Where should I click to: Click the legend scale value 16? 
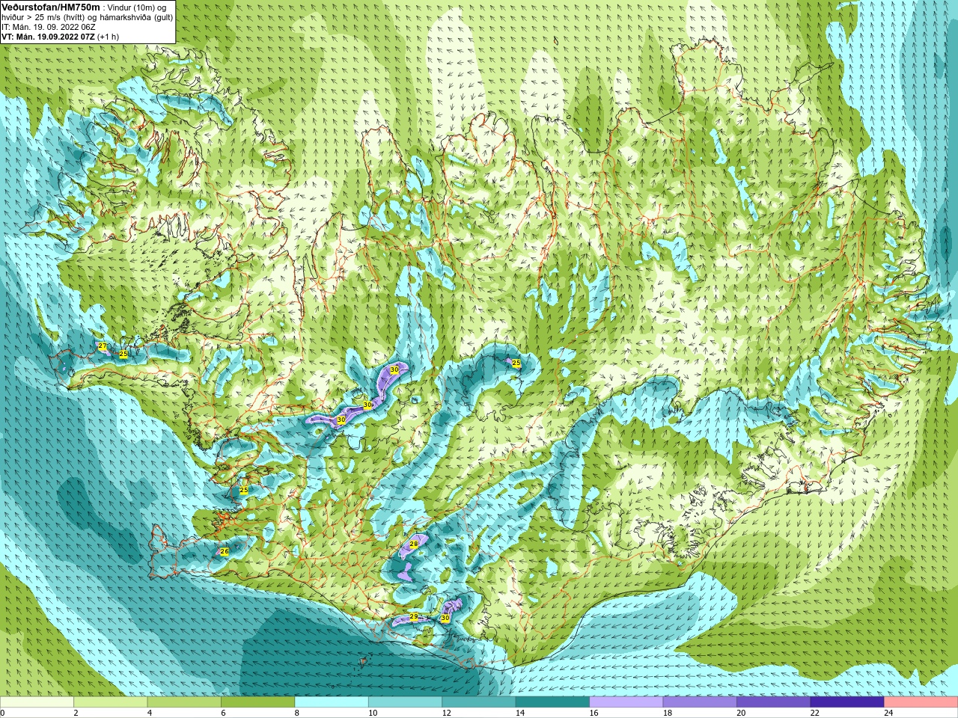(x=594, y=713)
